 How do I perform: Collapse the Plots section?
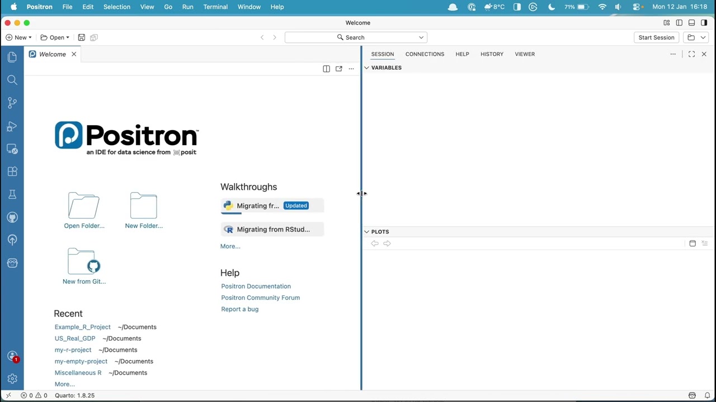(x=367, y=232)
